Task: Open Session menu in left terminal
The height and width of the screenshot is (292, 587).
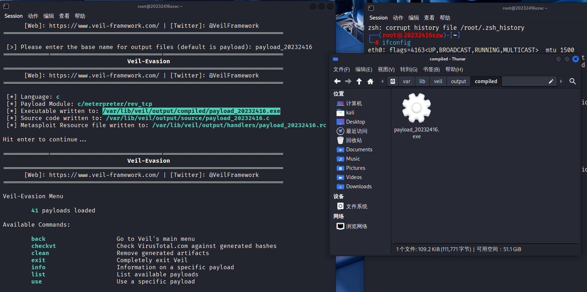Action: click(14, 16)
